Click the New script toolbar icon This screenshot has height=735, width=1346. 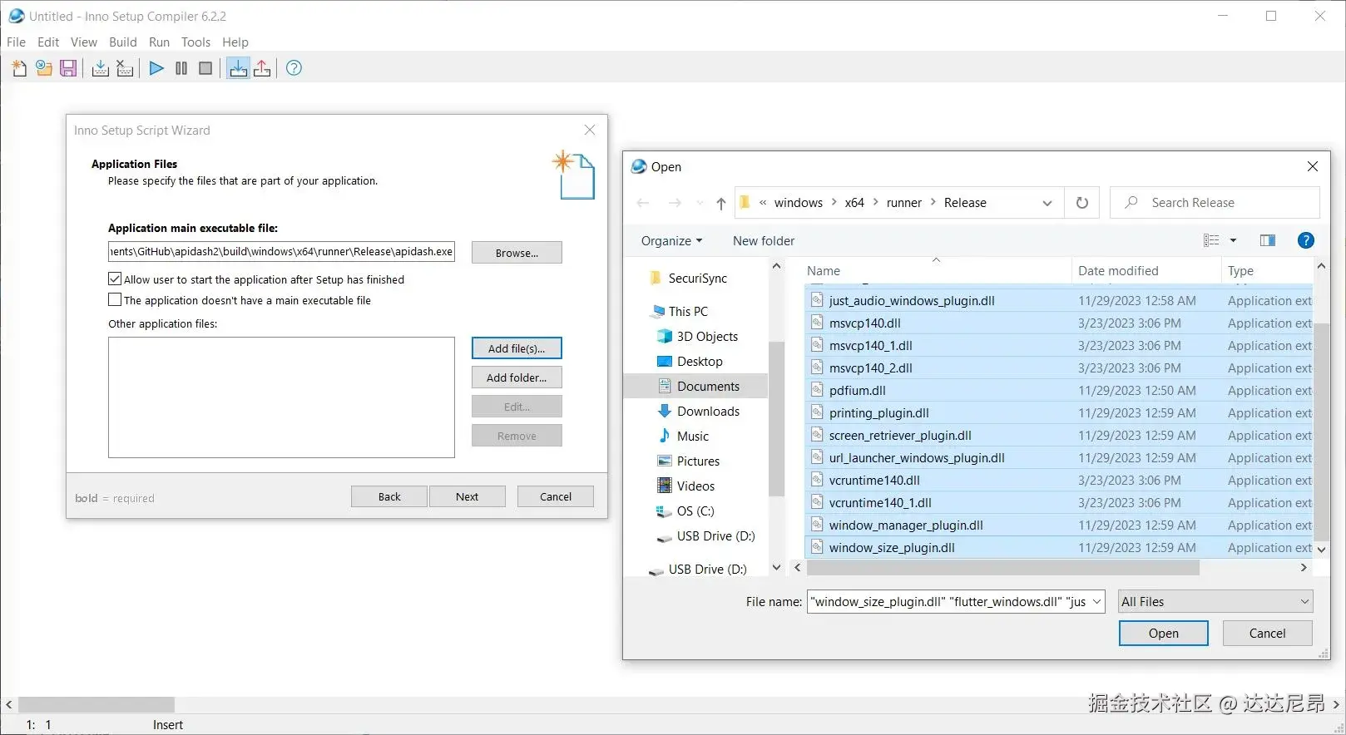click(x=19, y=68)
